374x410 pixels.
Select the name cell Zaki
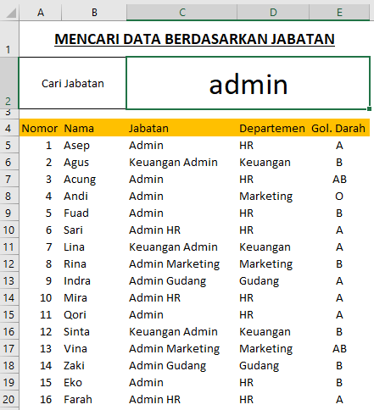pyautogui.click(x=94, y=365)
